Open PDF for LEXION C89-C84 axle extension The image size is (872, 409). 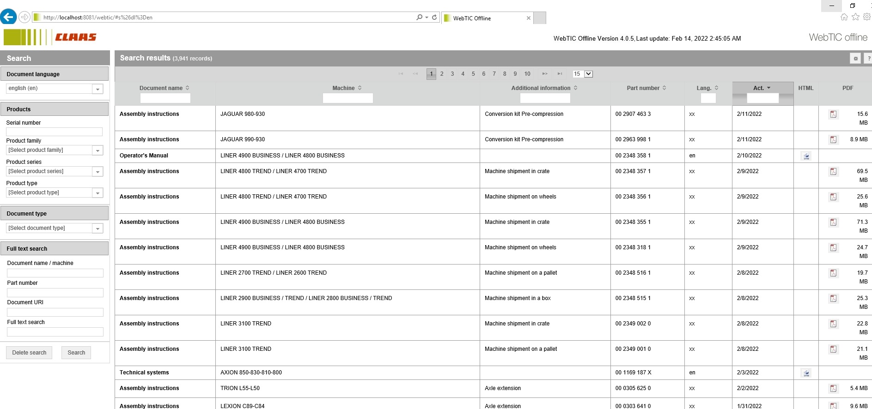point(833,406)
